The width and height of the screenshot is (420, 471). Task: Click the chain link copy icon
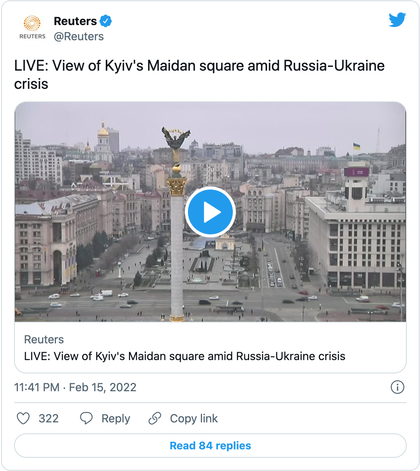tap(155, 418)
